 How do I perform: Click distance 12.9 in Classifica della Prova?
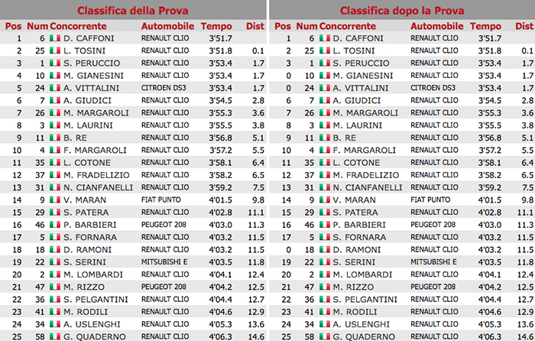256,312
